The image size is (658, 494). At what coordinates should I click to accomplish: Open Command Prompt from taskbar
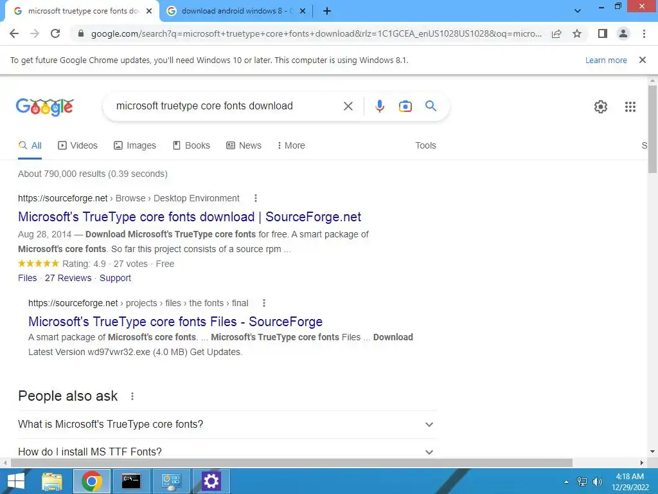coord(131,481)
